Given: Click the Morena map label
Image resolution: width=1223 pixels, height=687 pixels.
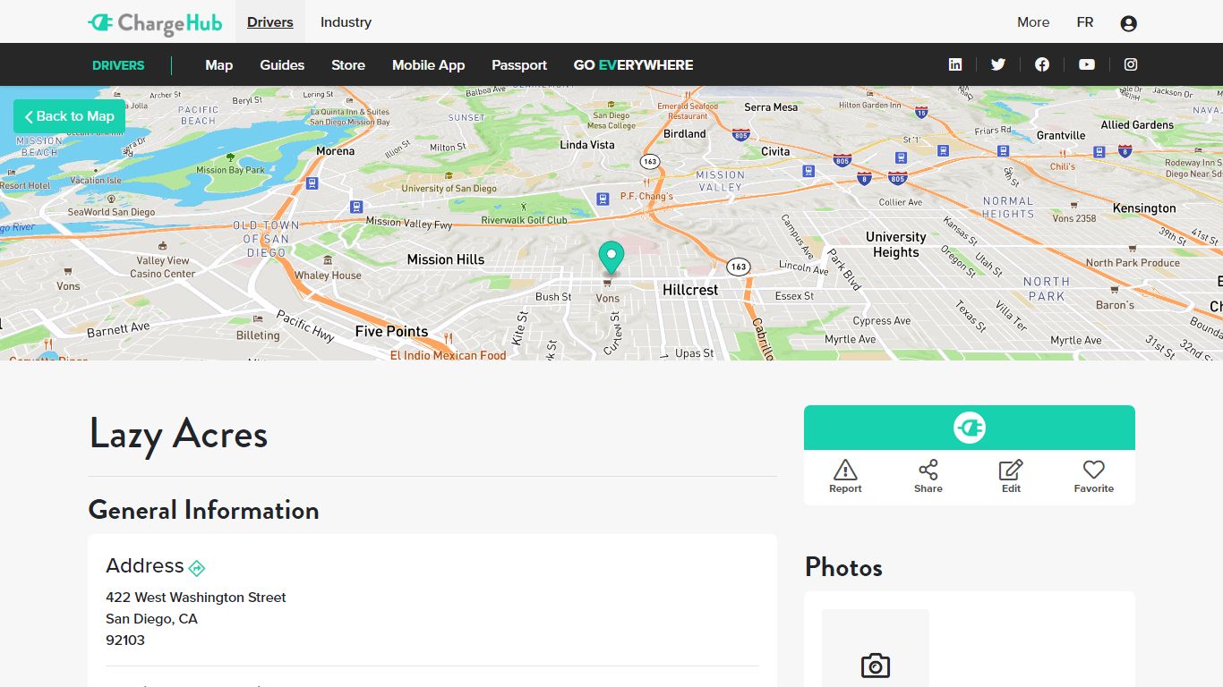Looking at the screenshot, I should click(336, 151).
